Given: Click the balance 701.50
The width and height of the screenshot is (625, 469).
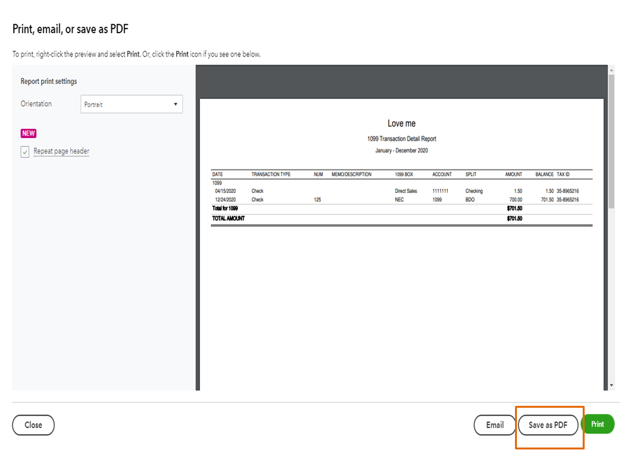Looking at the screenshot, I should tap(547, 199).
